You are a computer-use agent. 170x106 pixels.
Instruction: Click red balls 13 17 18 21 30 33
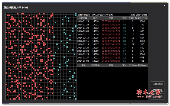pos(111,48)
